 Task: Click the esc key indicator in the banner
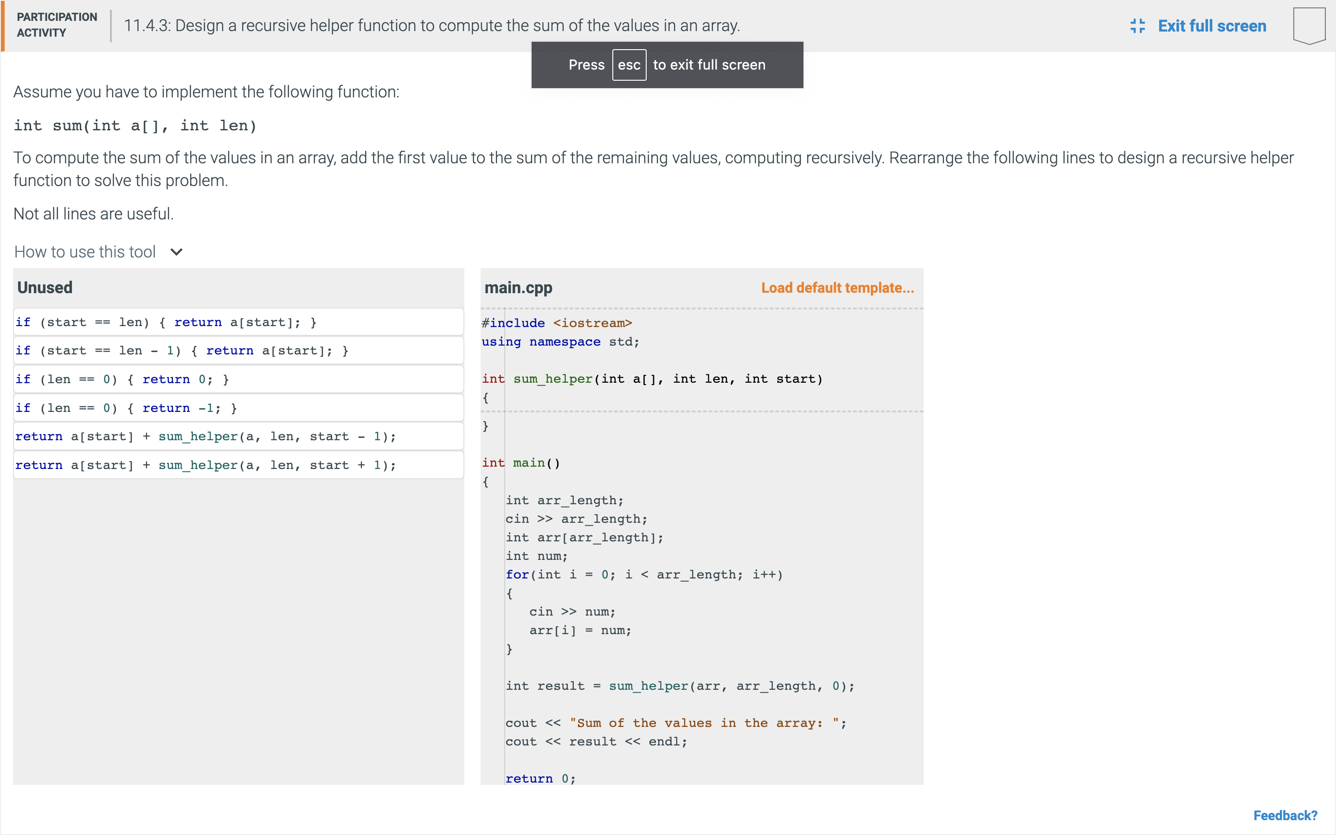pyautogui.click(x=629, y=64)
